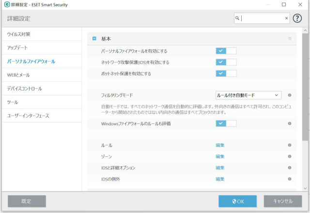Close the ESET settings window

click(300, 4)
